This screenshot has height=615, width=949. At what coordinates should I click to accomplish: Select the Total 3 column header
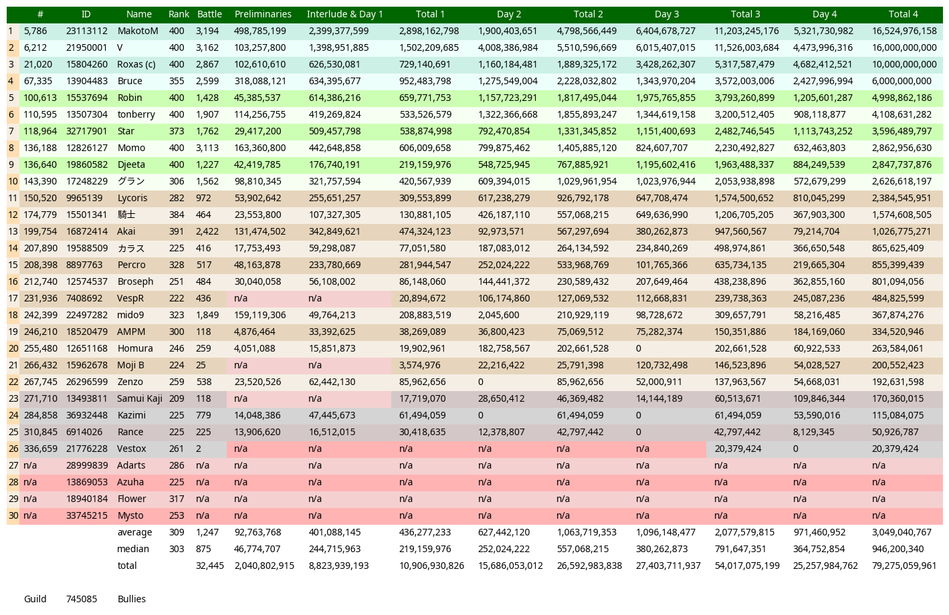(x=746, y=14)
